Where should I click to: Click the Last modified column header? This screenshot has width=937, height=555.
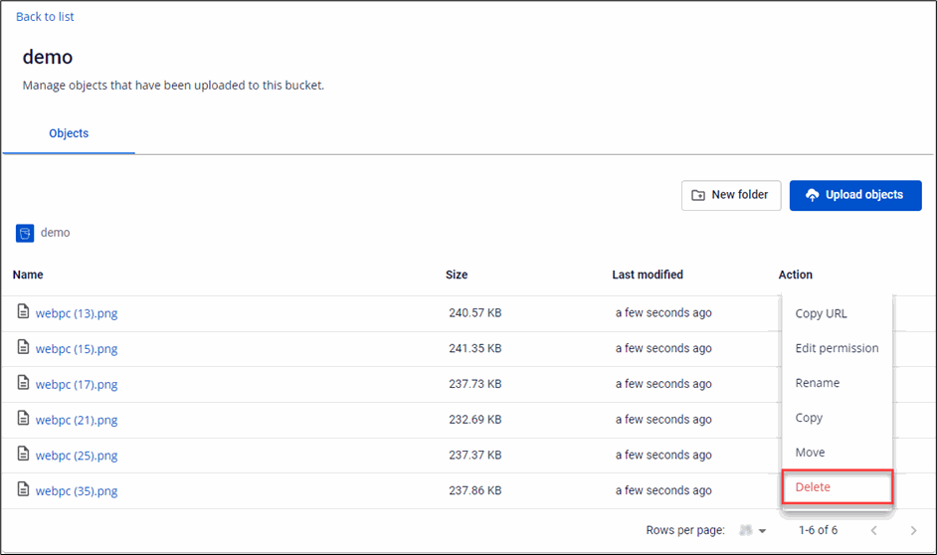(648, 275)
